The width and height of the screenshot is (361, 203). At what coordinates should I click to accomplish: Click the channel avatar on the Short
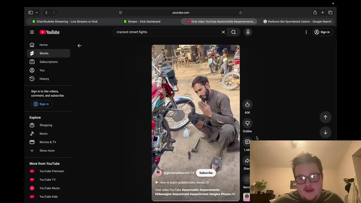[x=158, y=173]
